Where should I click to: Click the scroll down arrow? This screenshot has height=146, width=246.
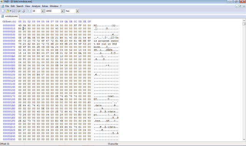click(244, 139)
